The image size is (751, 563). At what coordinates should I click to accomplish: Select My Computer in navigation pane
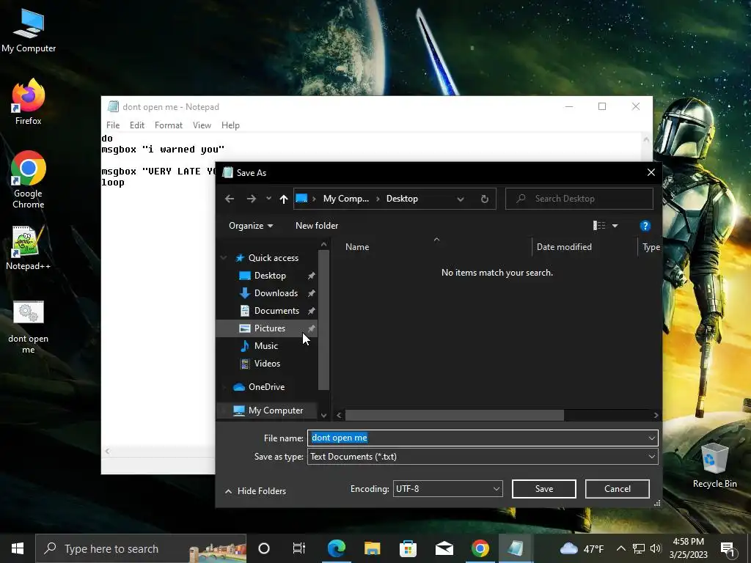click(276, 411)
